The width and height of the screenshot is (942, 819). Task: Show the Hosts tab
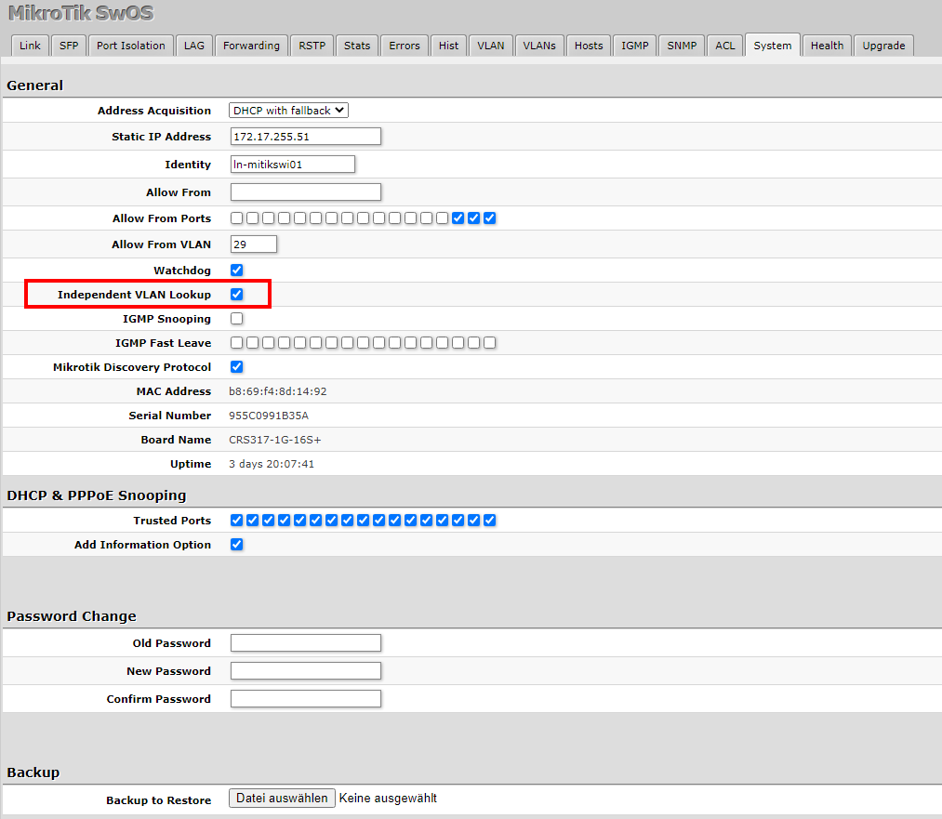[589, 46]
